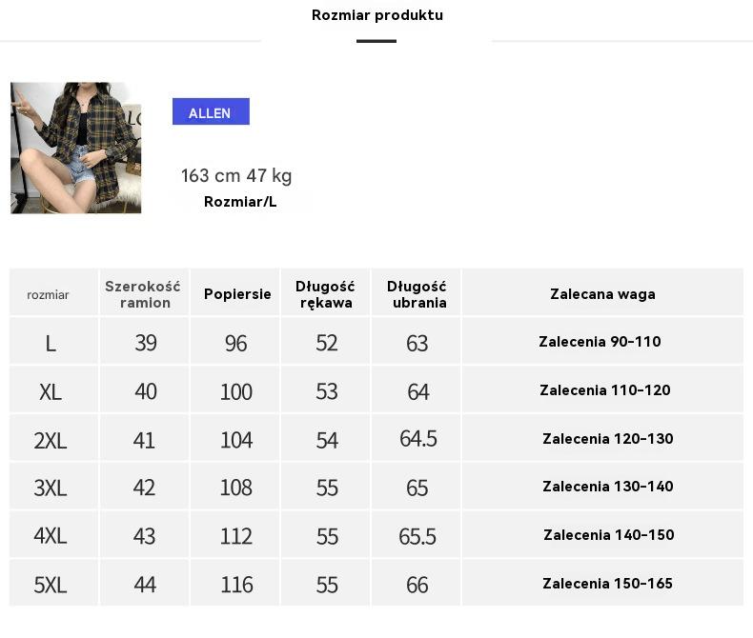Click the Szerokość ramion column header
Image resolution: width=753 pixels, height=638 pixels.
pyautogui.click(x=143, y=294)
